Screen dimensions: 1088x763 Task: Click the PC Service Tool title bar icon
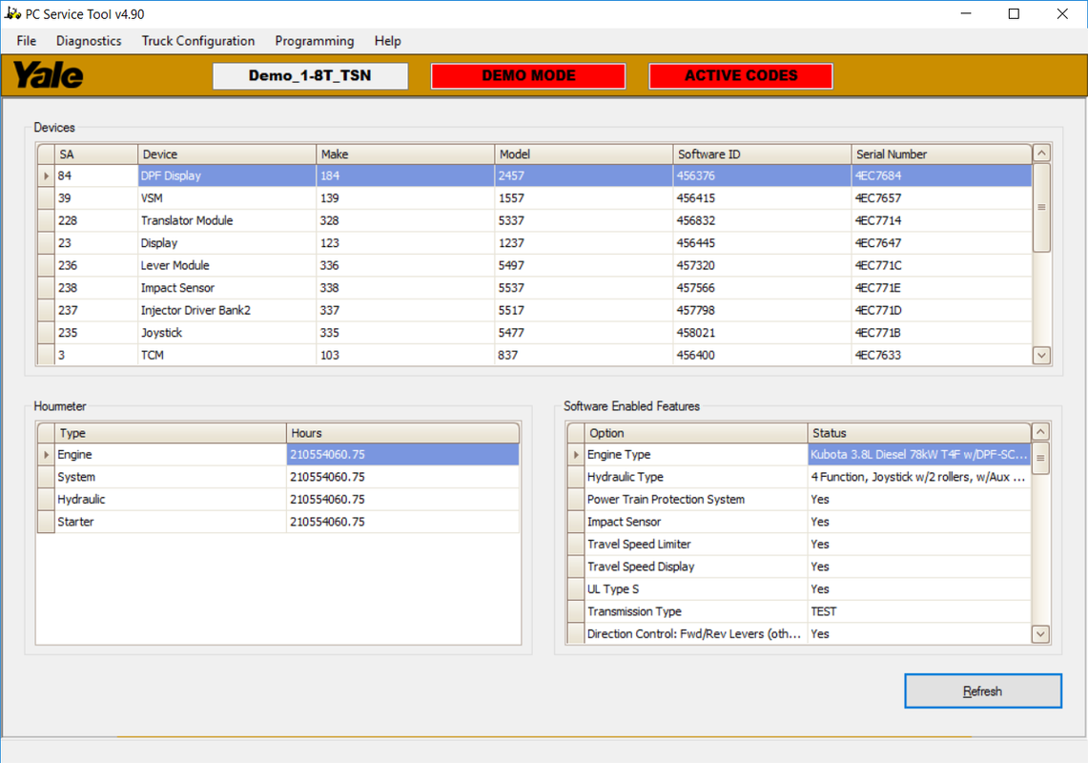point(12,13)
